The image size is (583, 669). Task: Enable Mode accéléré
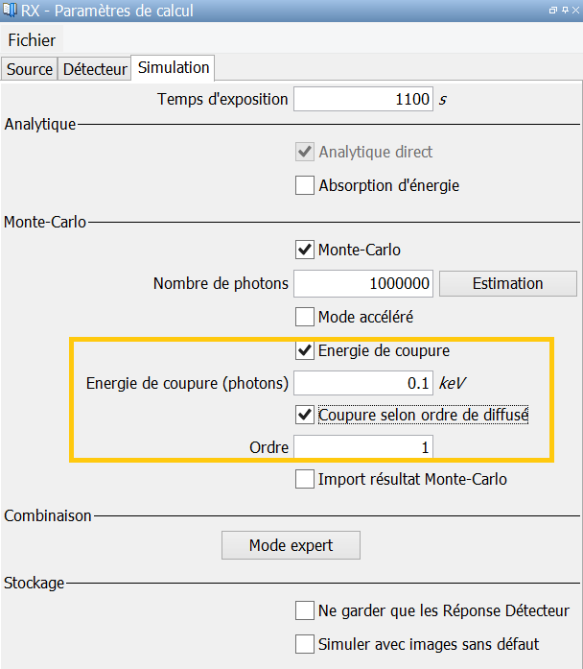tap(305, 316)
